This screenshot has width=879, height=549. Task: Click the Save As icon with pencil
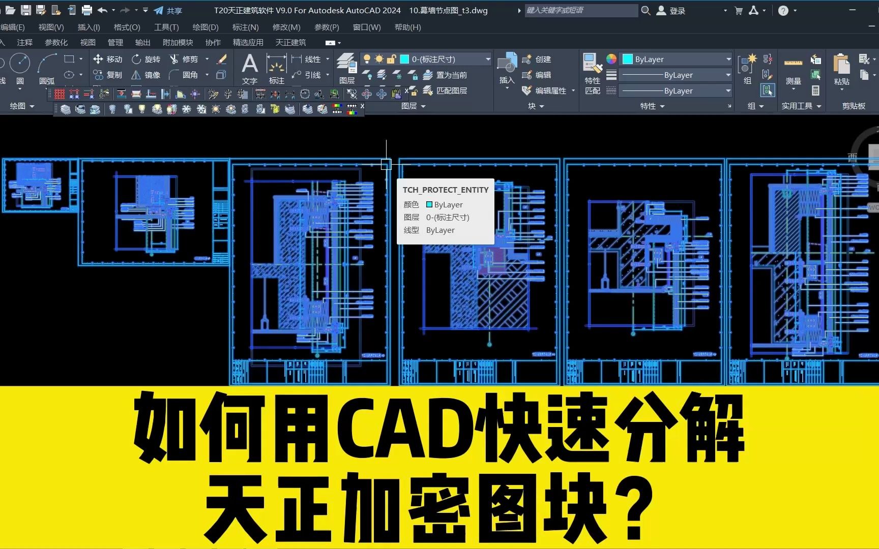coord(41,10)
